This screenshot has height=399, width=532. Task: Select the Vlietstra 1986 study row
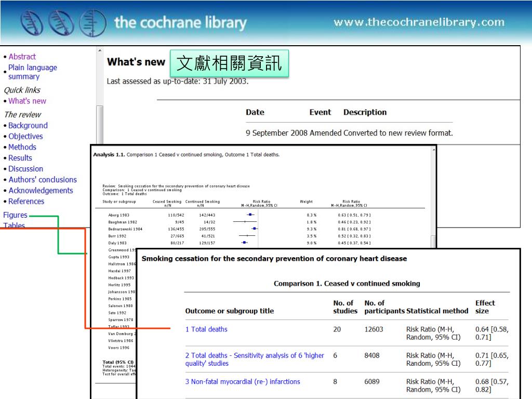121,341
